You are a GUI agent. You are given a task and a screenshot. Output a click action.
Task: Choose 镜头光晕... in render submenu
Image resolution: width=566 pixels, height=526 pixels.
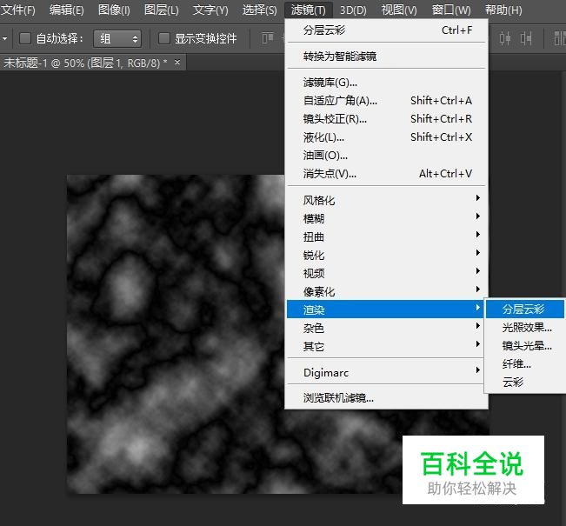[x=525, y=346]
